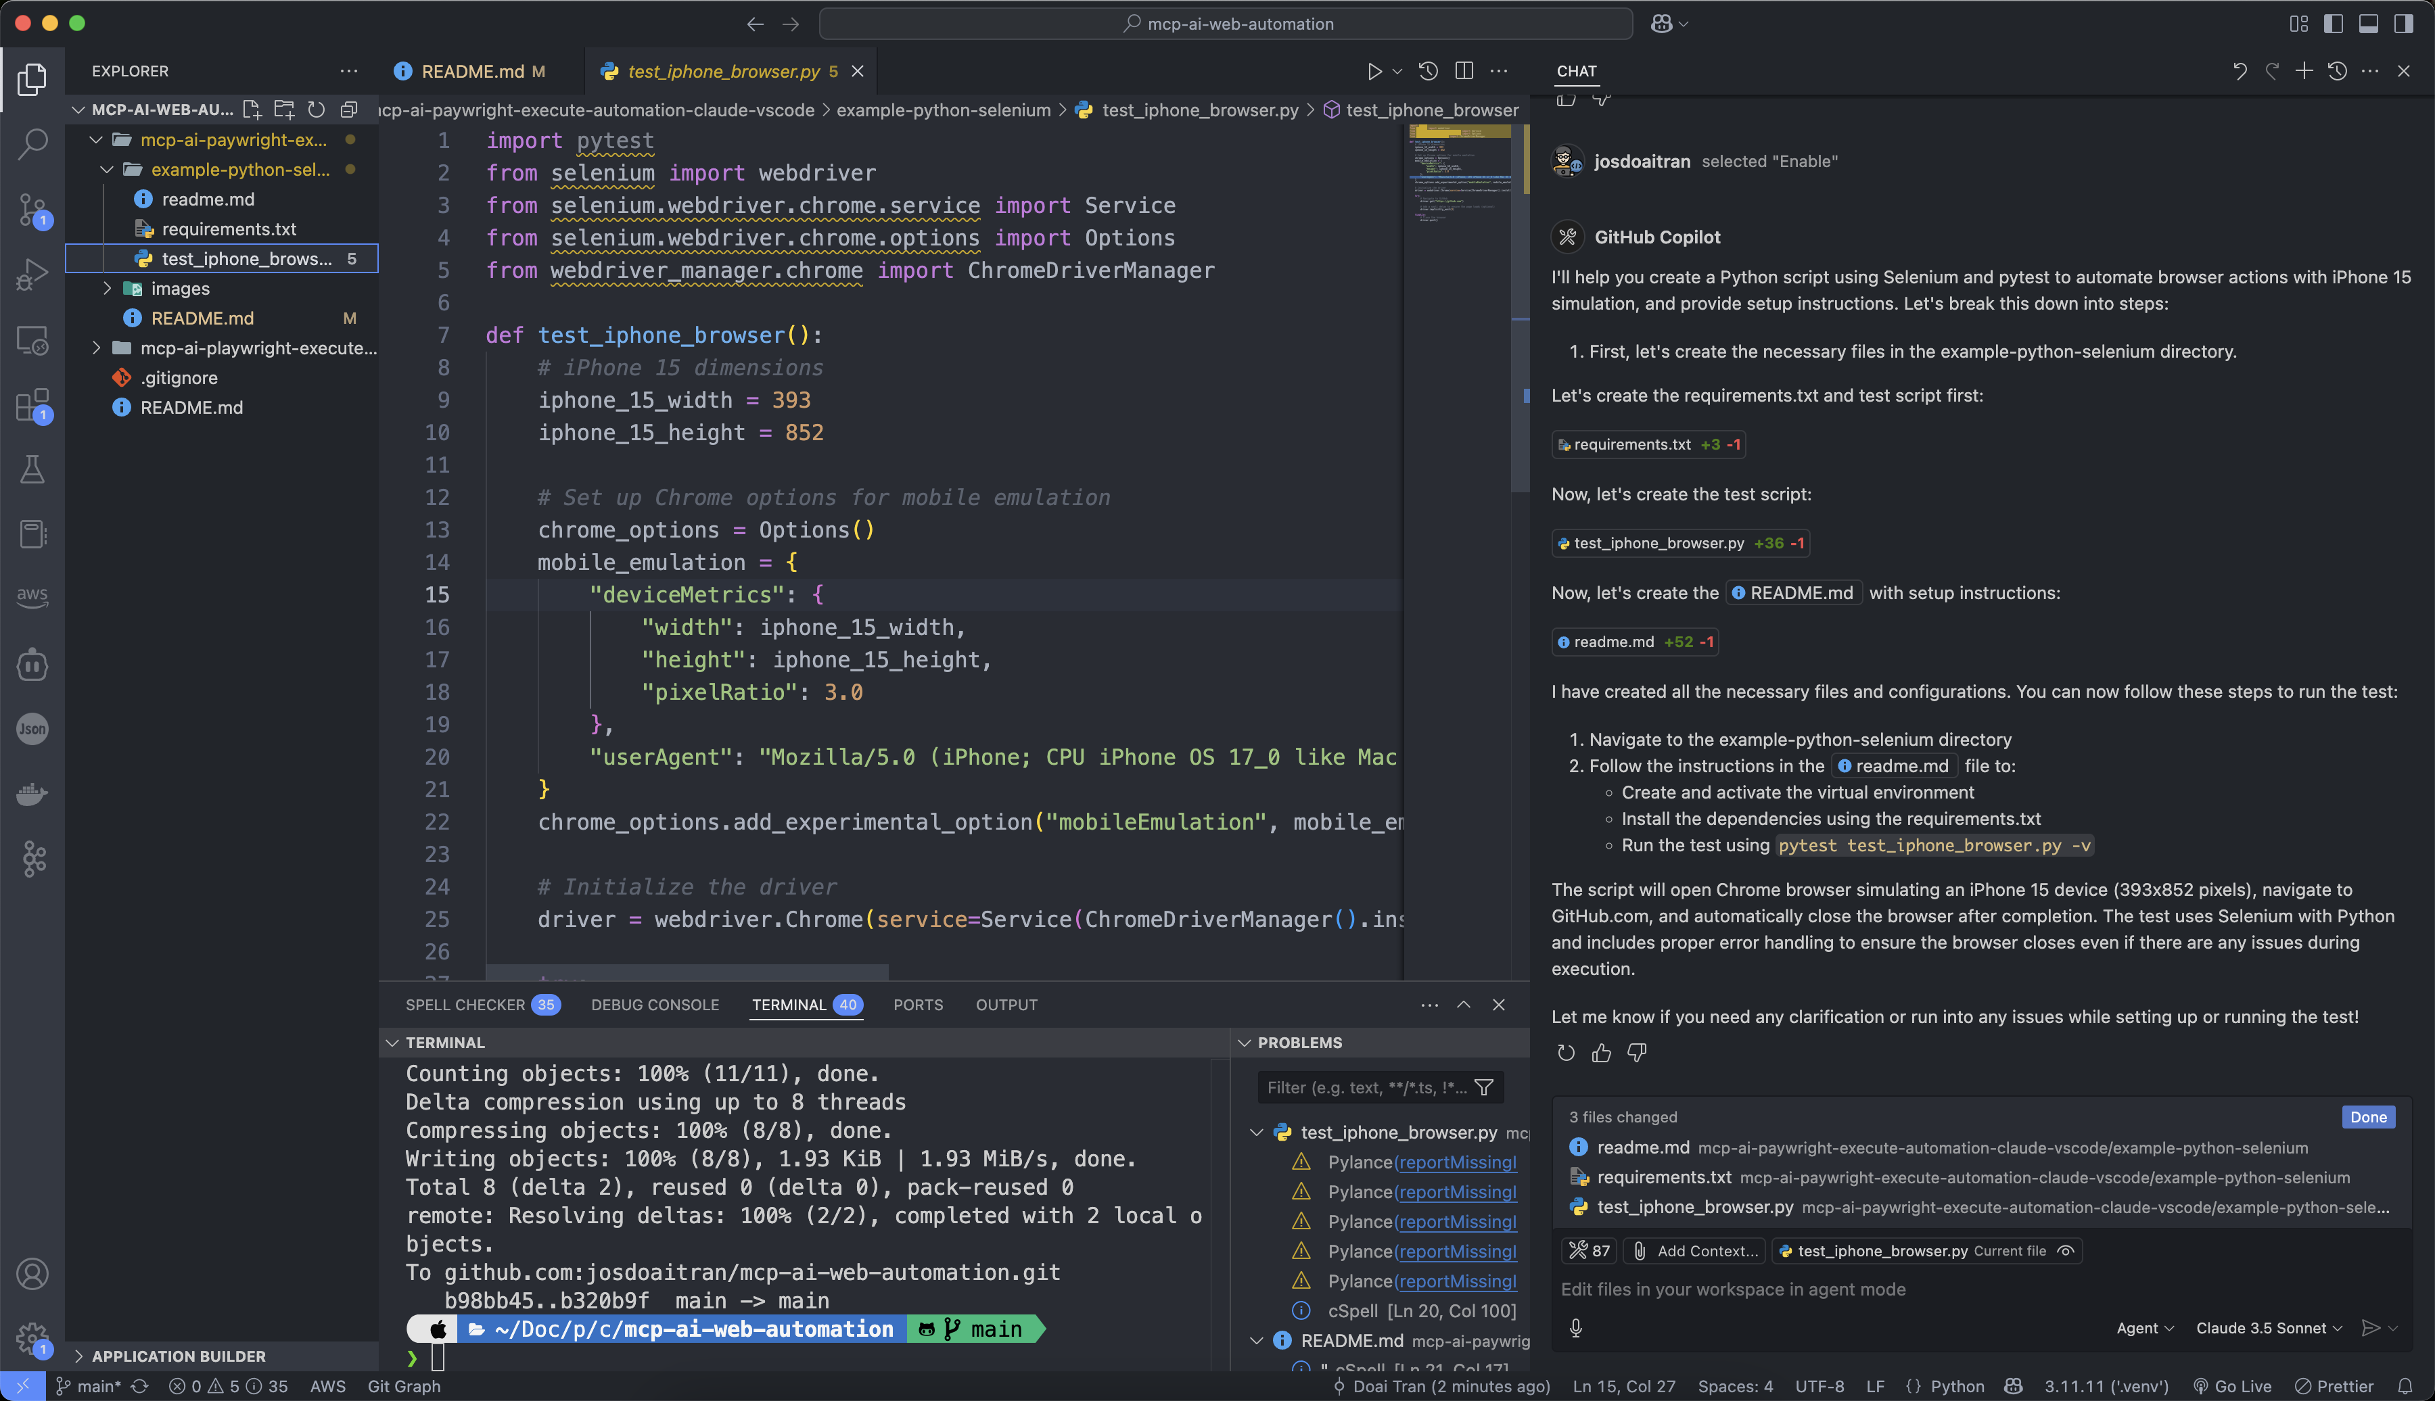2435x1401 pixels.
Task: Retry the Copilot response
Action: point(1566,1053)
